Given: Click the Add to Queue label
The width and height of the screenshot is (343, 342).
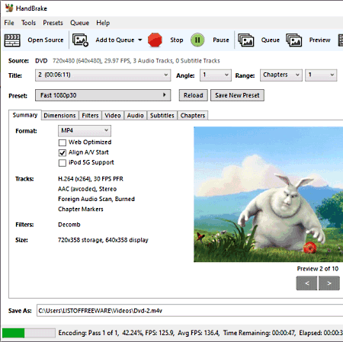Looking at the screenshot, I should tap(115, 40).
